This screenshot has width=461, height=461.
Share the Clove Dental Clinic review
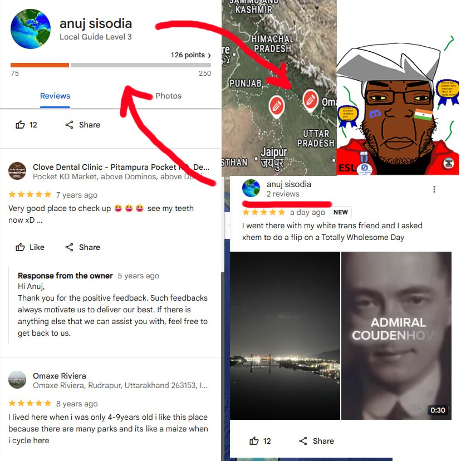coord(82,247)
